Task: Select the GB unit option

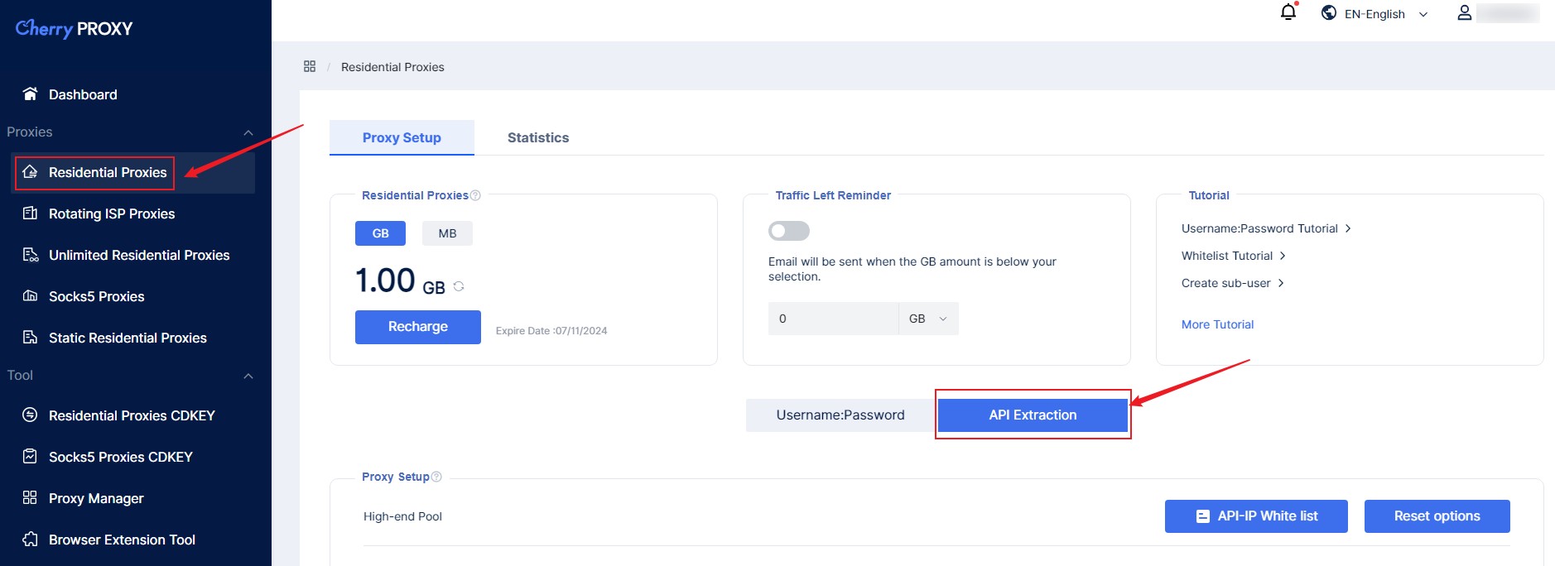Action: 380,233
